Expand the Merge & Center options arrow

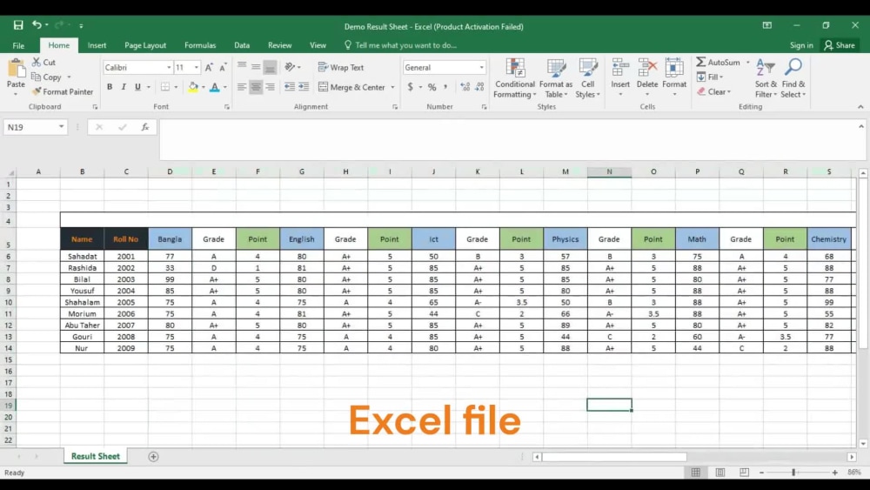(x=393, y=87)
